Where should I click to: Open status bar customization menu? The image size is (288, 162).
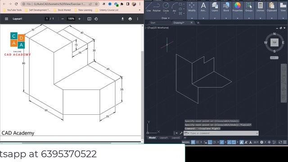click(285, 142)
